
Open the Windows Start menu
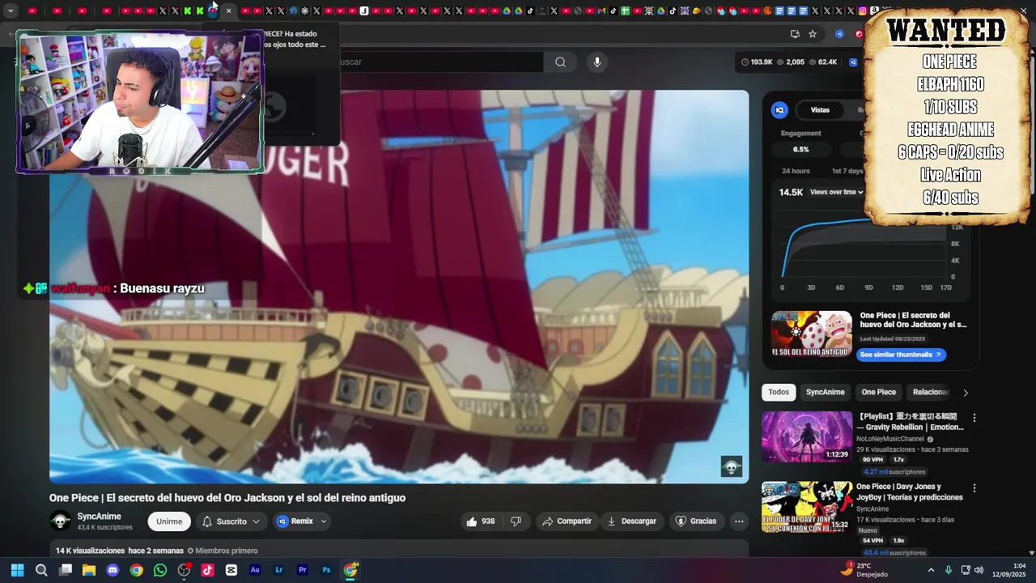(x=18, y=570)
